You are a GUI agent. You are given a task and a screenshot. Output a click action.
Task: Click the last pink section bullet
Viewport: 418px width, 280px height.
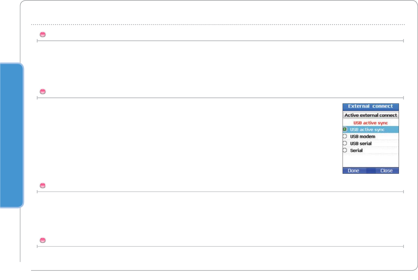coord(43,240)
